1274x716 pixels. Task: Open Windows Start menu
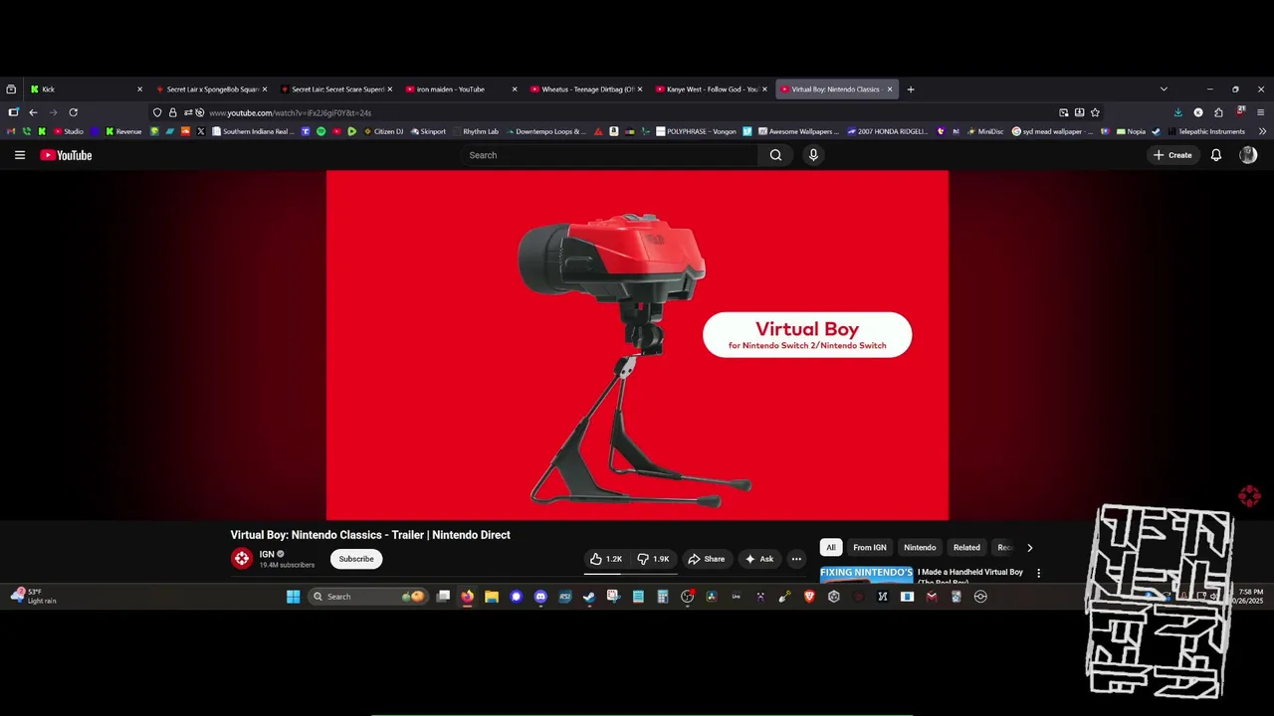click(x=293, y=597)
